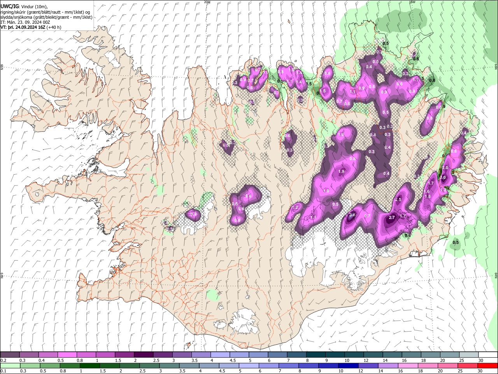Select light pink swatch between 16 and 18

(x=407, y=365)
